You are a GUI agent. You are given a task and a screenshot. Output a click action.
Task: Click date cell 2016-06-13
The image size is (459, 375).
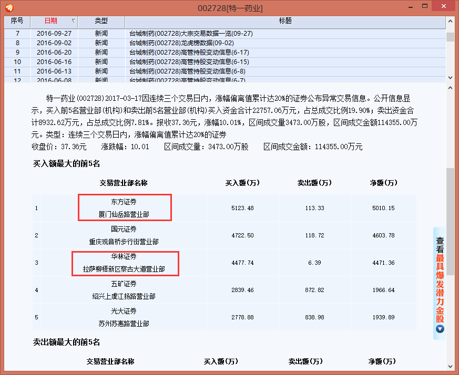click(x=54, y=71)
